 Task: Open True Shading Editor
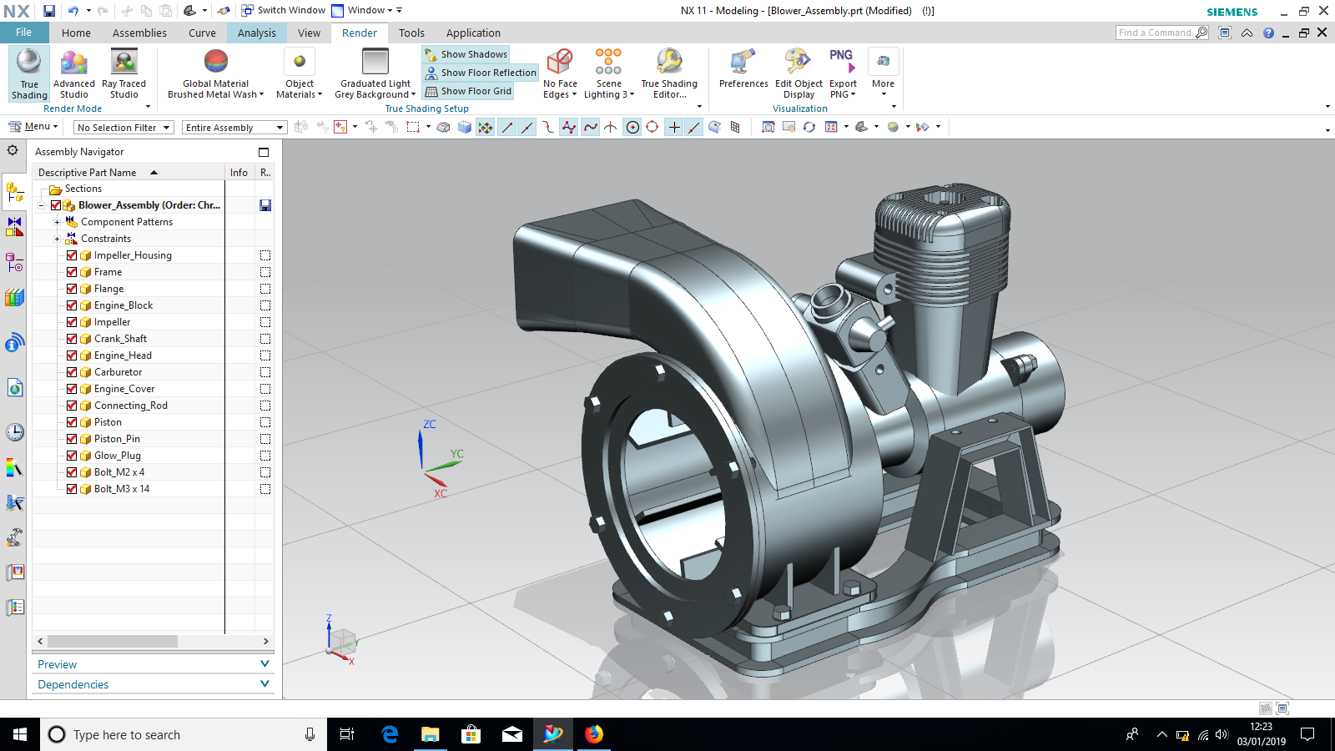[669, 73]
